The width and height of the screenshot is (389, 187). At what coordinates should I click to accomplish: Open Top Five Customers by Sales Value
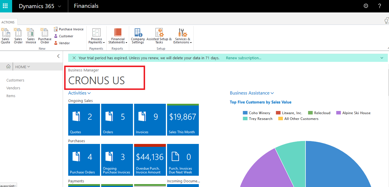261,102
